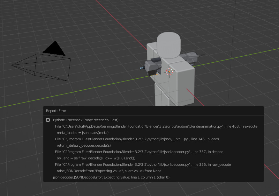The image size is (279, 196).
Task: Click the 3D cursor on the character torso
Action: tap(169, 72)
